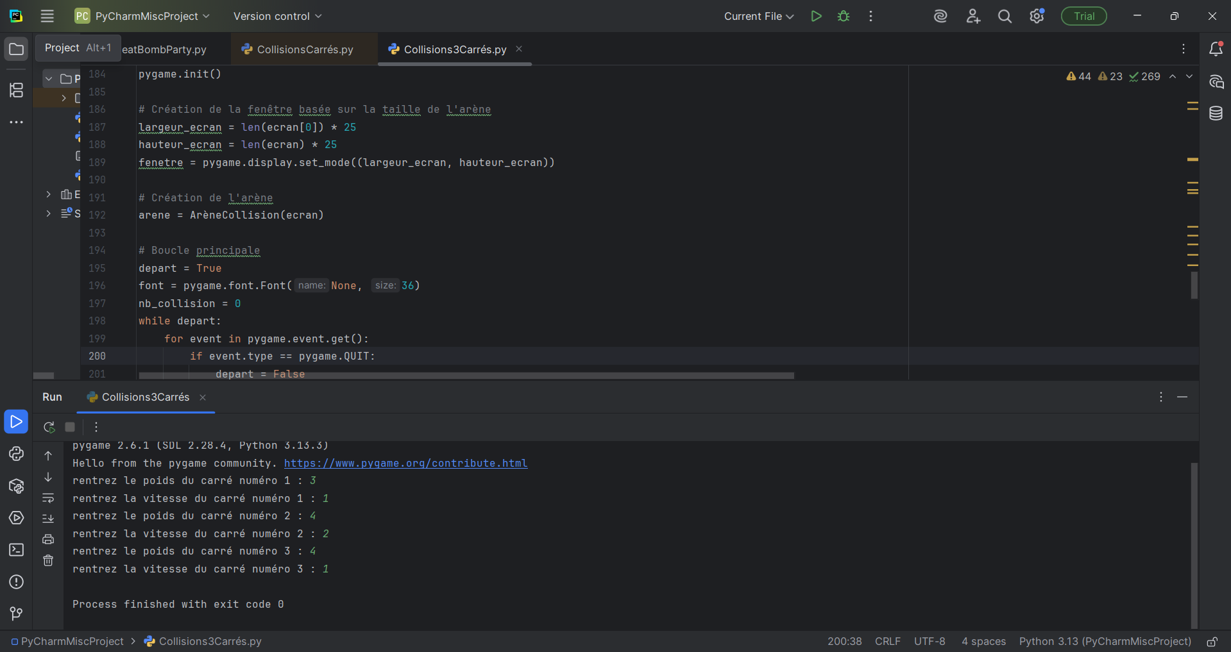Run the current file with green play button
The height and width of the screenshot is (652, 1231).
[816, 16]
